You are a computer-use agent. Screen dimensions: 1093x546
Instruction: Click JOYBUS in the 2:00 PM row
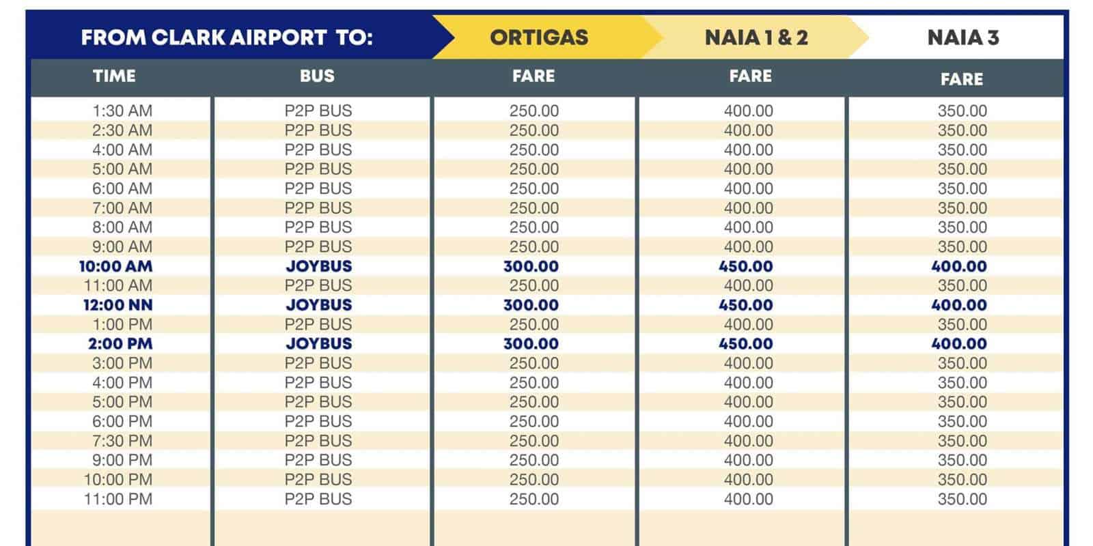tap(318, 344)
